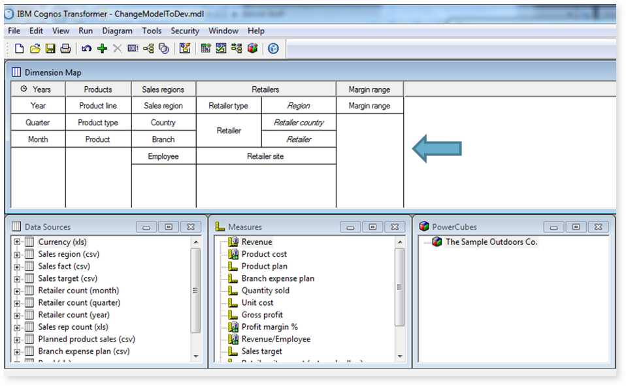Viewport: 626px width, 386px height.
Task: Click the Dimension Map panel icon
Action: tap(16, 72)
